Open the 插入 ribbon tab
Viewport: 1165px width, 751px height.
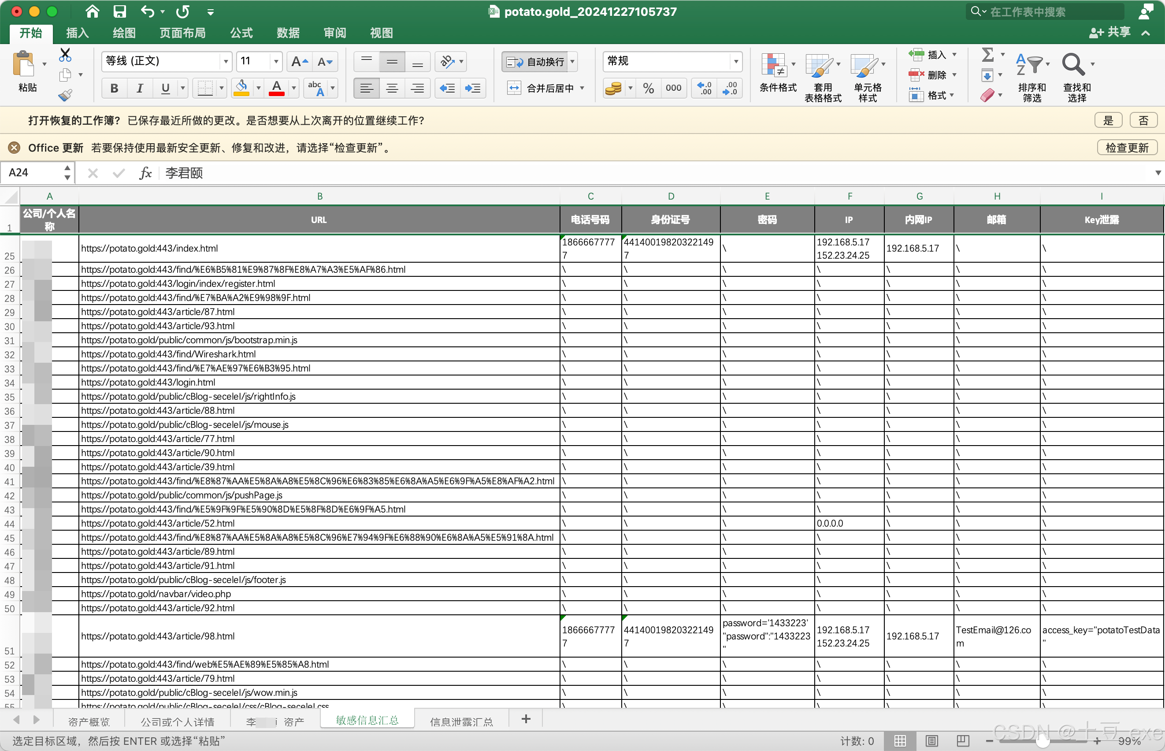(78, 33)
